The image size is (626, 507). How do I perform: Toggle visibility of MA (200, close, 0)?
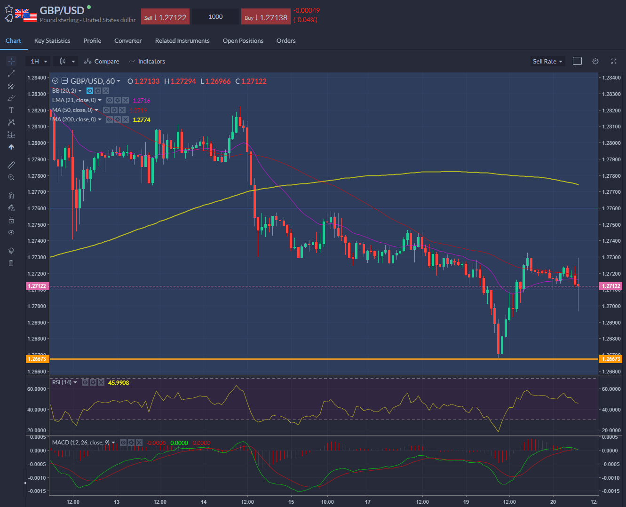pos(110,119)
